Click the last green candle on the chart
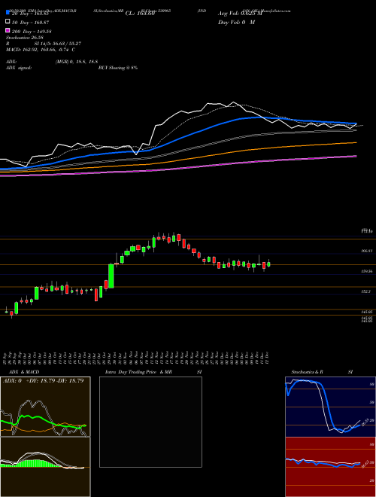 [x=268, y=264]
